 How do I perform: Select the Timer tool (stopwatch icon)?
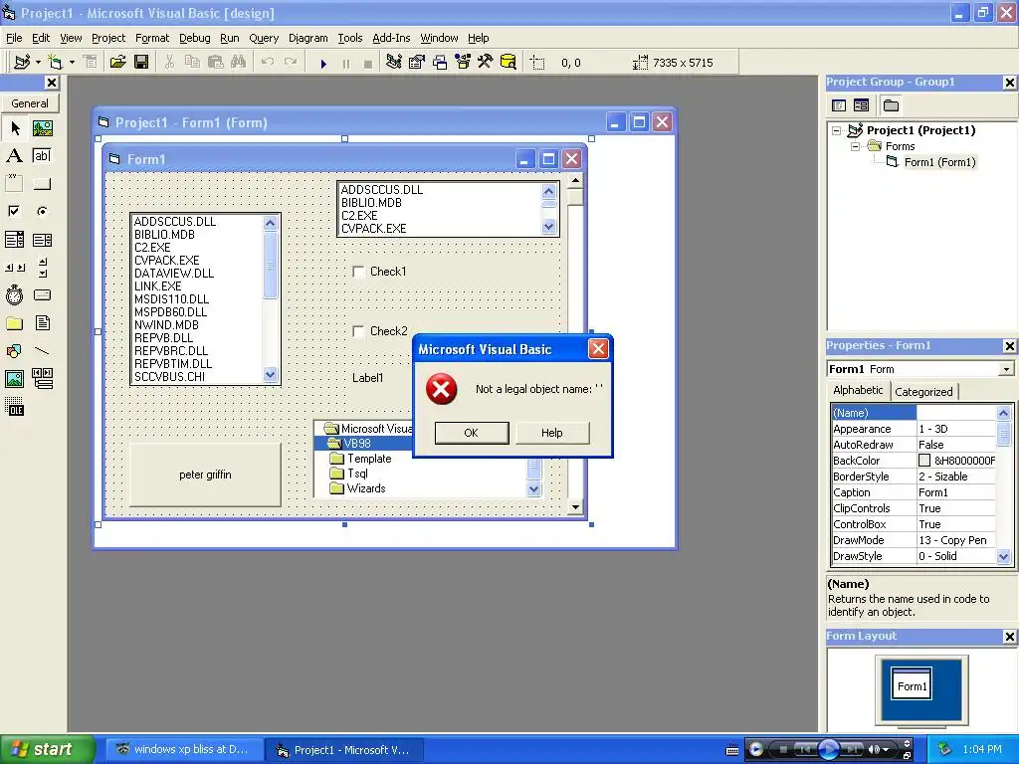(14, 294)
